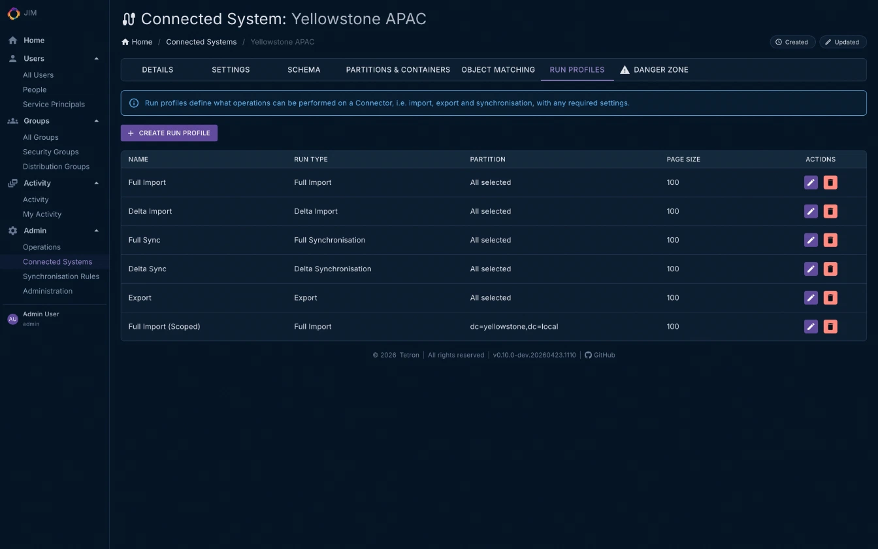The image size is (878, 549).
Task: Collapse the Admin section in the sidebar
Action: coord(96,230)
